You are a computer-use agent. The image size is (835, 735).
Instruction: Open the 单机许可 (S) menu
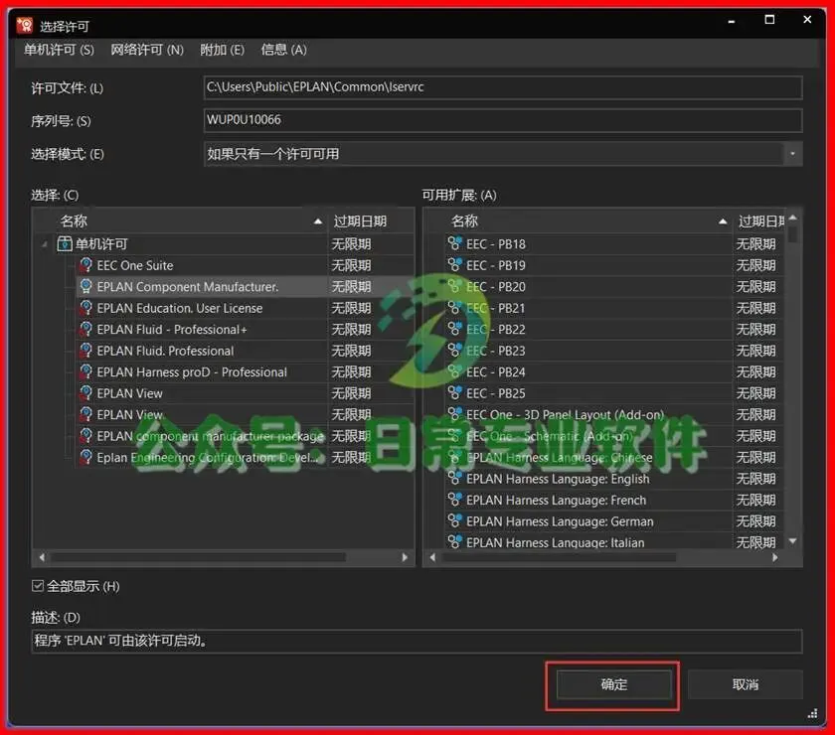(x=59, y=50)
